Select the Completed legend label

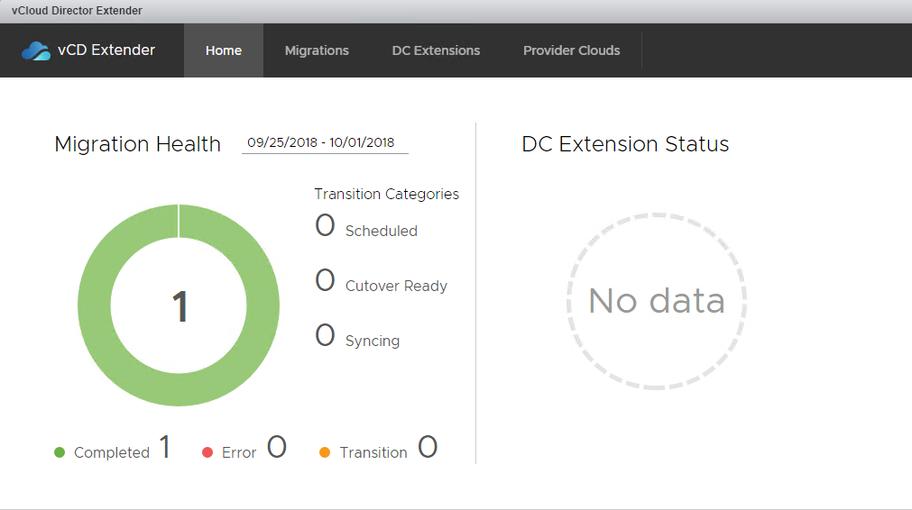pyautogui.click(x=112, y=452)
